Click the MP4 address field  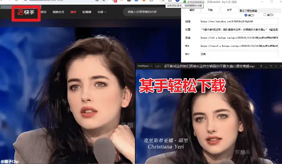click(240, 46)
